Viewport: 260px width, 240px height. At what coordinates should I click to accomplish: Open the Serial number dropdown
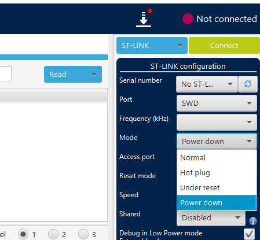coord(207,84)
